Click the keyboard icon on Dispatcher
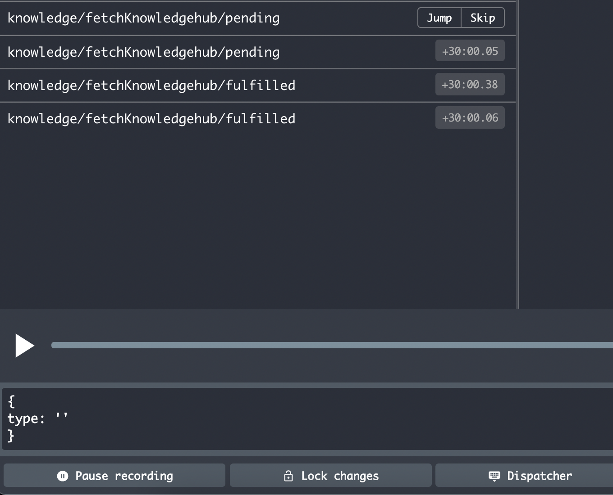 coord(494,475)
